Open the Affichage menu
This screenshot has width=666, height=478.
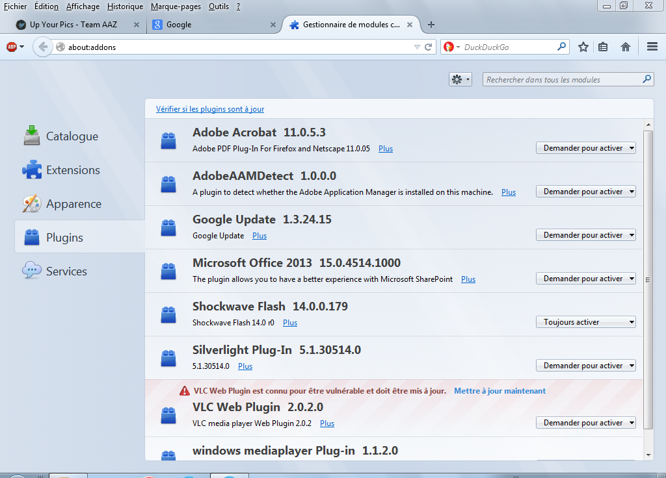[83, 6]
